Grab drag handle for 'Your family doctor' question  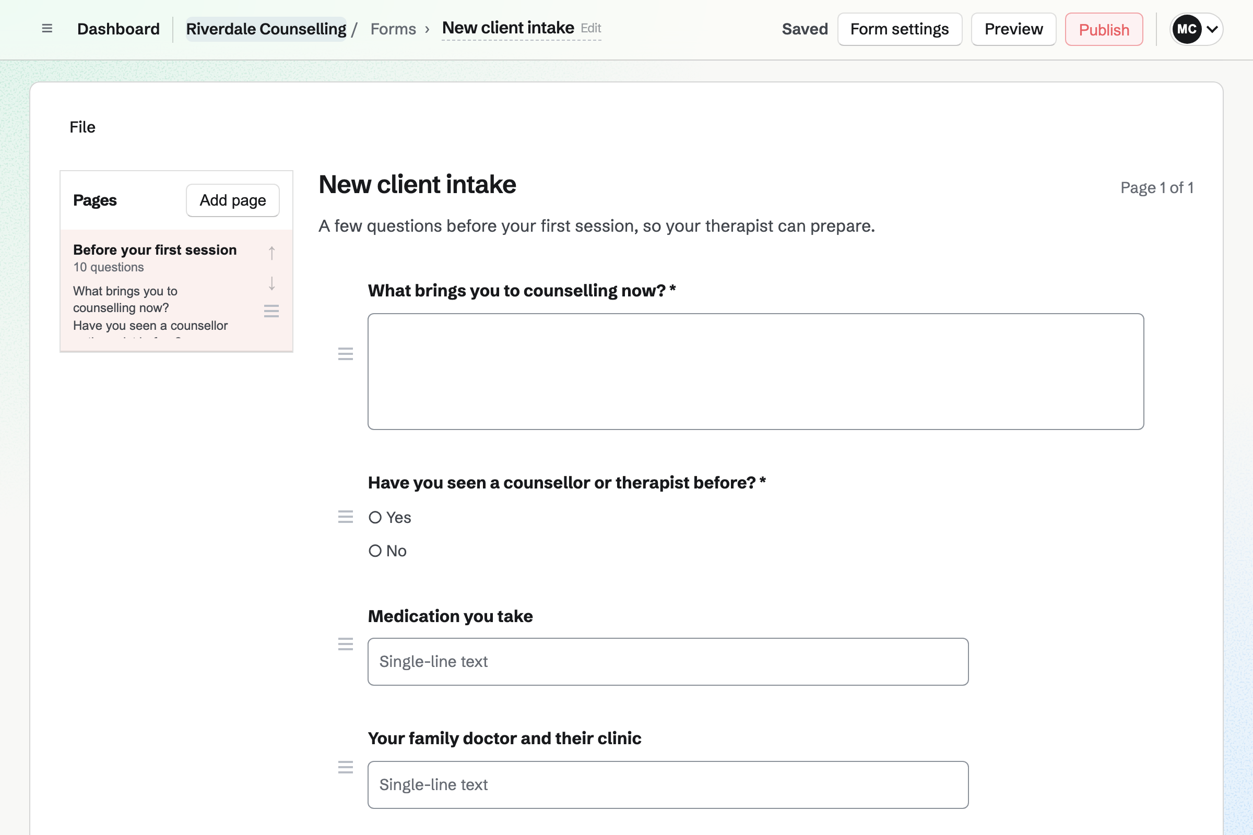(346, 767)
